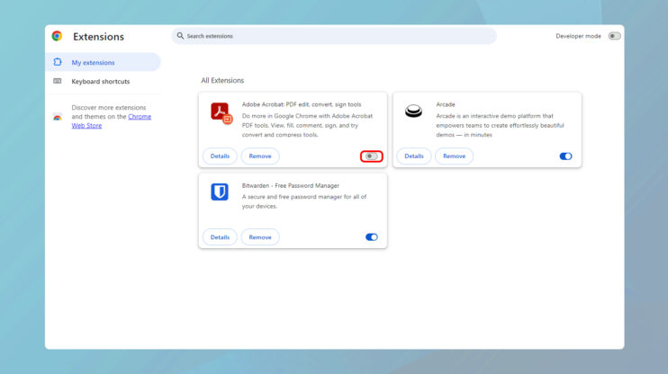
Task: Turn on the Adobe Acrobat extension toggle
Action: [371, 156]
